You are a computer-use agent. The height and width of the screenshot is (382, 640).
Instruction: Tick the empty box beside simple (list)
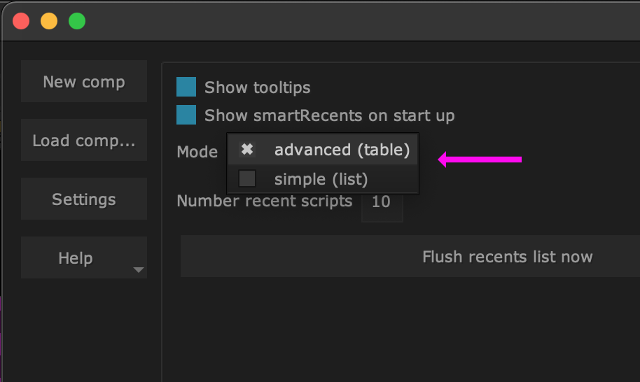pos(247,179)
